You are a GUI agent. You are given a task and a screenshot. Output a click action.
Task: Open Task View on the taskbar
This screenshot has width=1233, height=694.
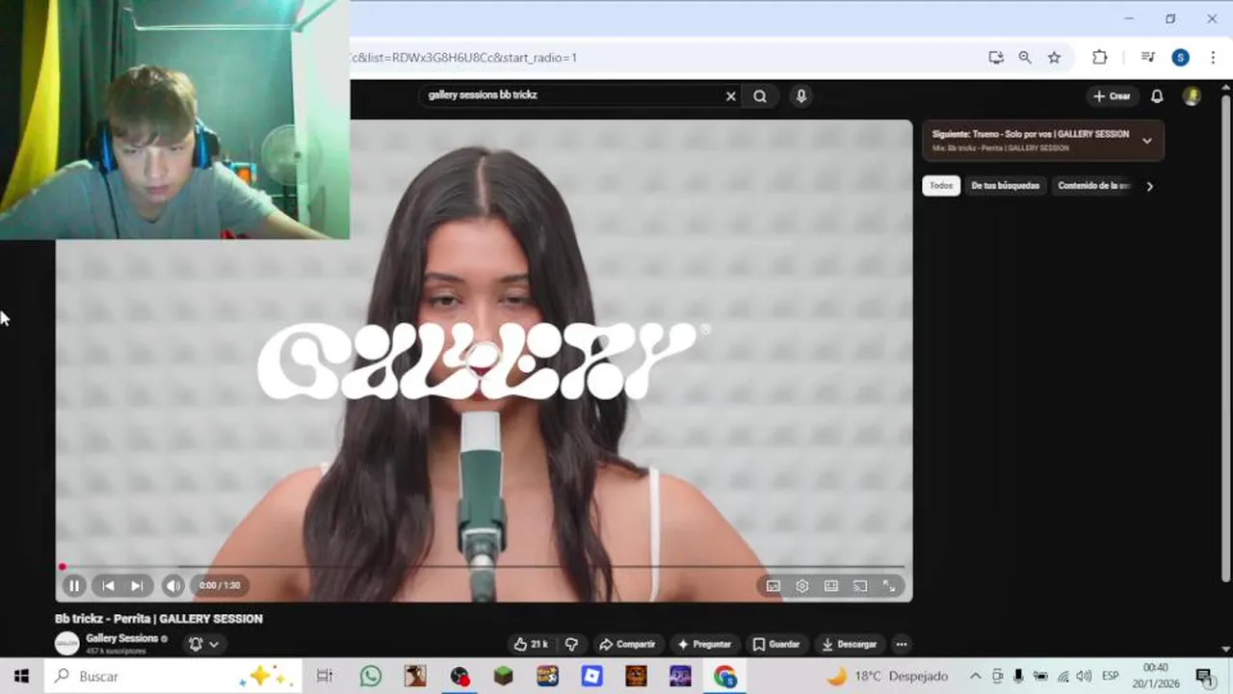(325, 677)
